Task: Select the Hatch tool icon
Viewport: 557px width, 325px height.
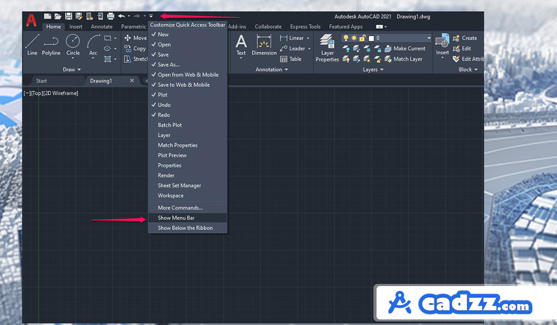Action: 108,59
